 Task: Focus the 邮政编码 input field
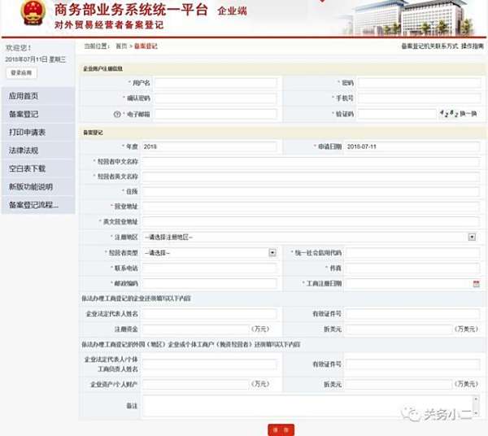click(209, 284)
